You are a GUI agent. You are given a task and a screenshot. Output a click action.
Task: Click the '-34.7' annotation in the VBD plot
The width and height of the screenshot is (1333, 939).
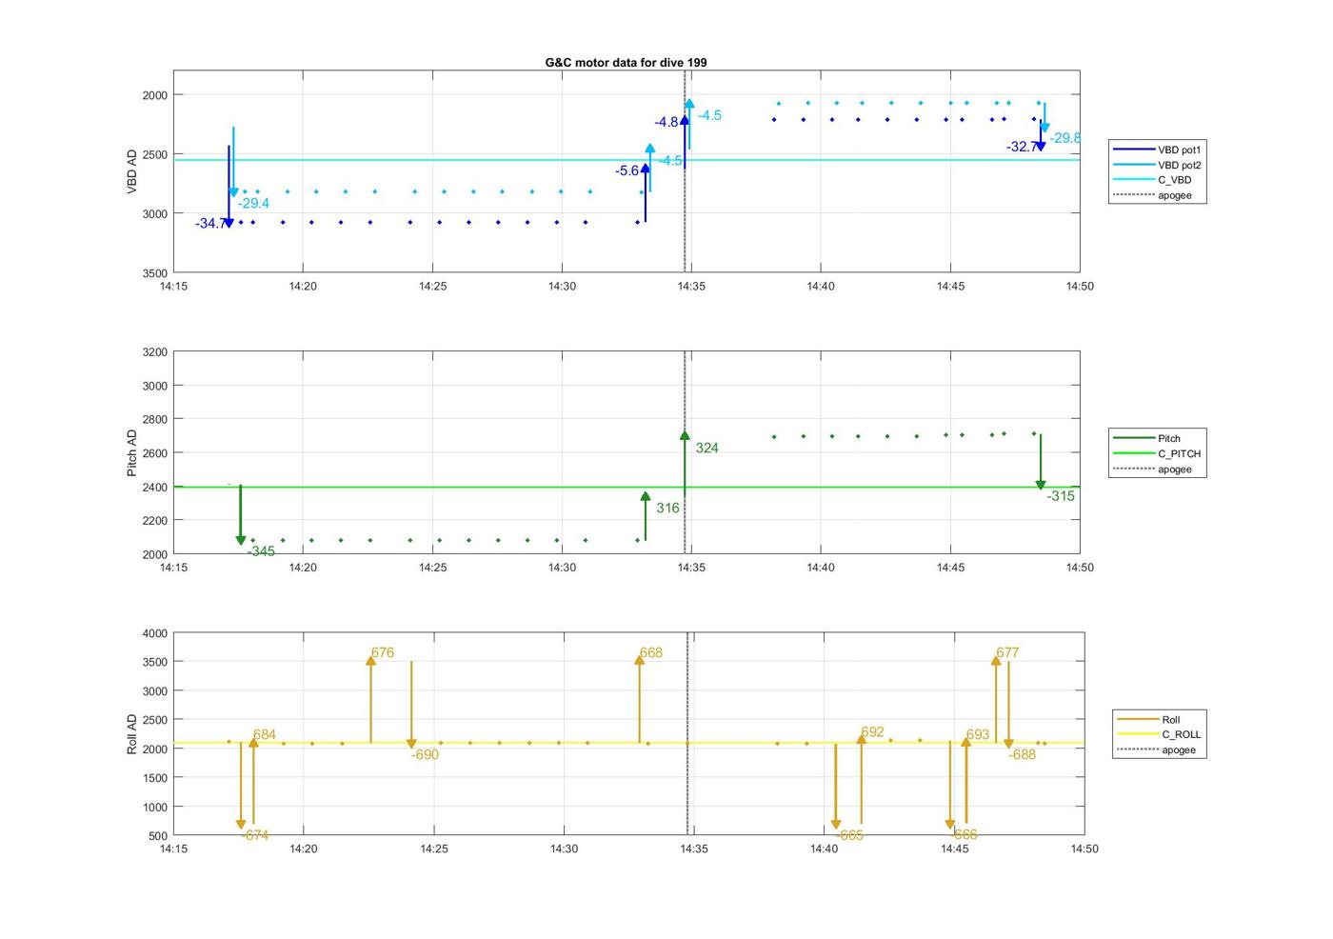(210, 224)
